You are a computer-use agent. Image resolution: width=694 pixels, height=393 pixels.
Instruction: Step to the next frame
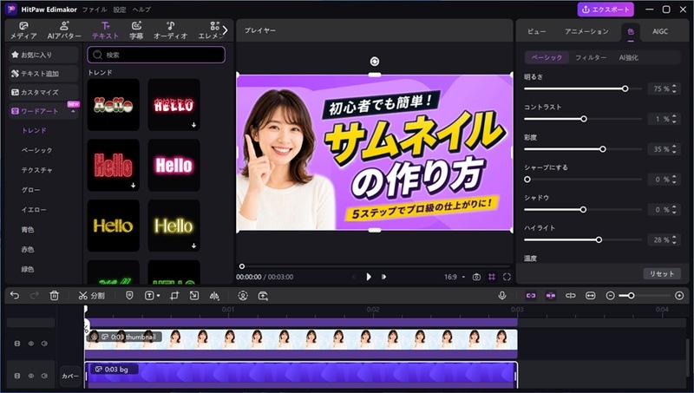point(383,277)
